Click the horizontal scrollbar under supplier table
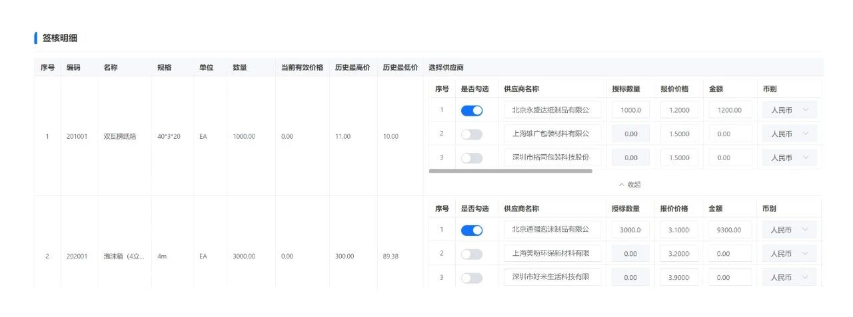This screenshot has width=853, height=317. [x=510, y=171]
